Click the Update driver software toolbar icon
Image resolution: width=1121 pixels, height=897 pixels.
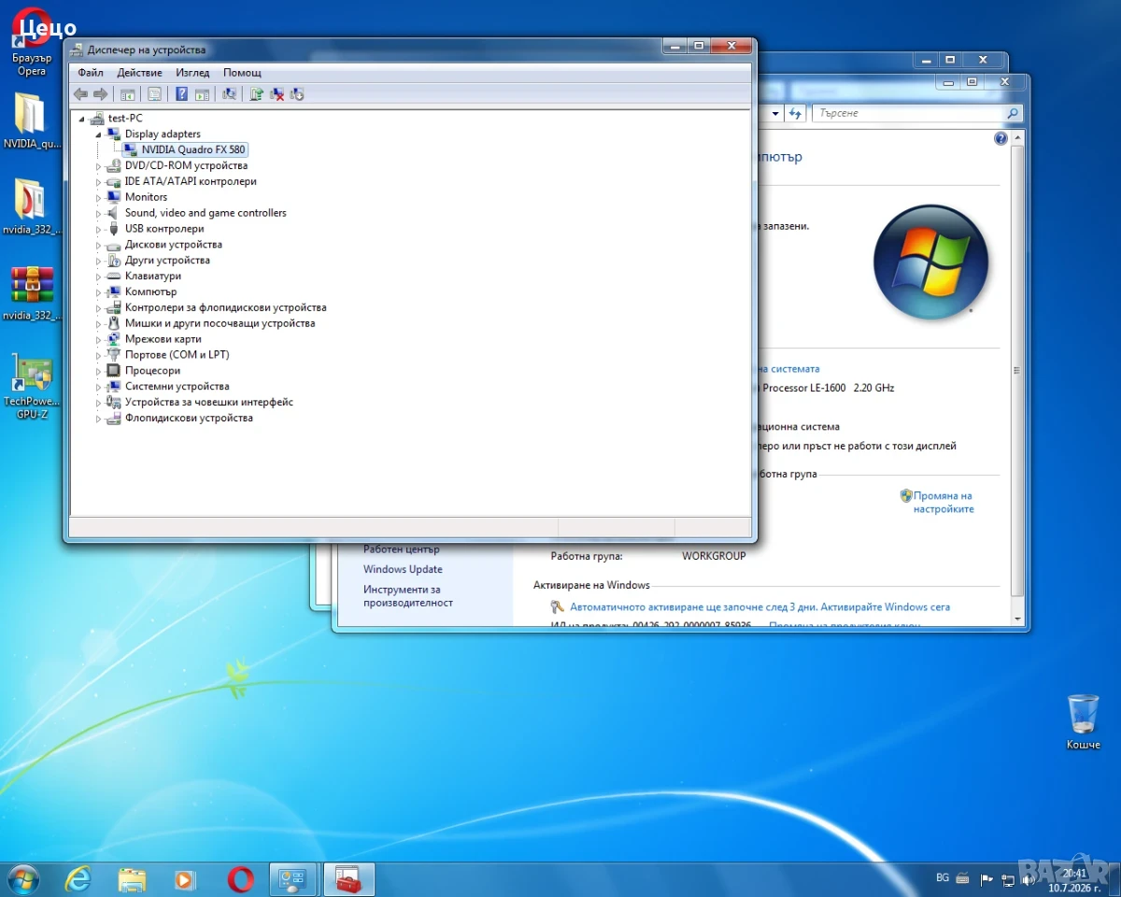(256, 93)
